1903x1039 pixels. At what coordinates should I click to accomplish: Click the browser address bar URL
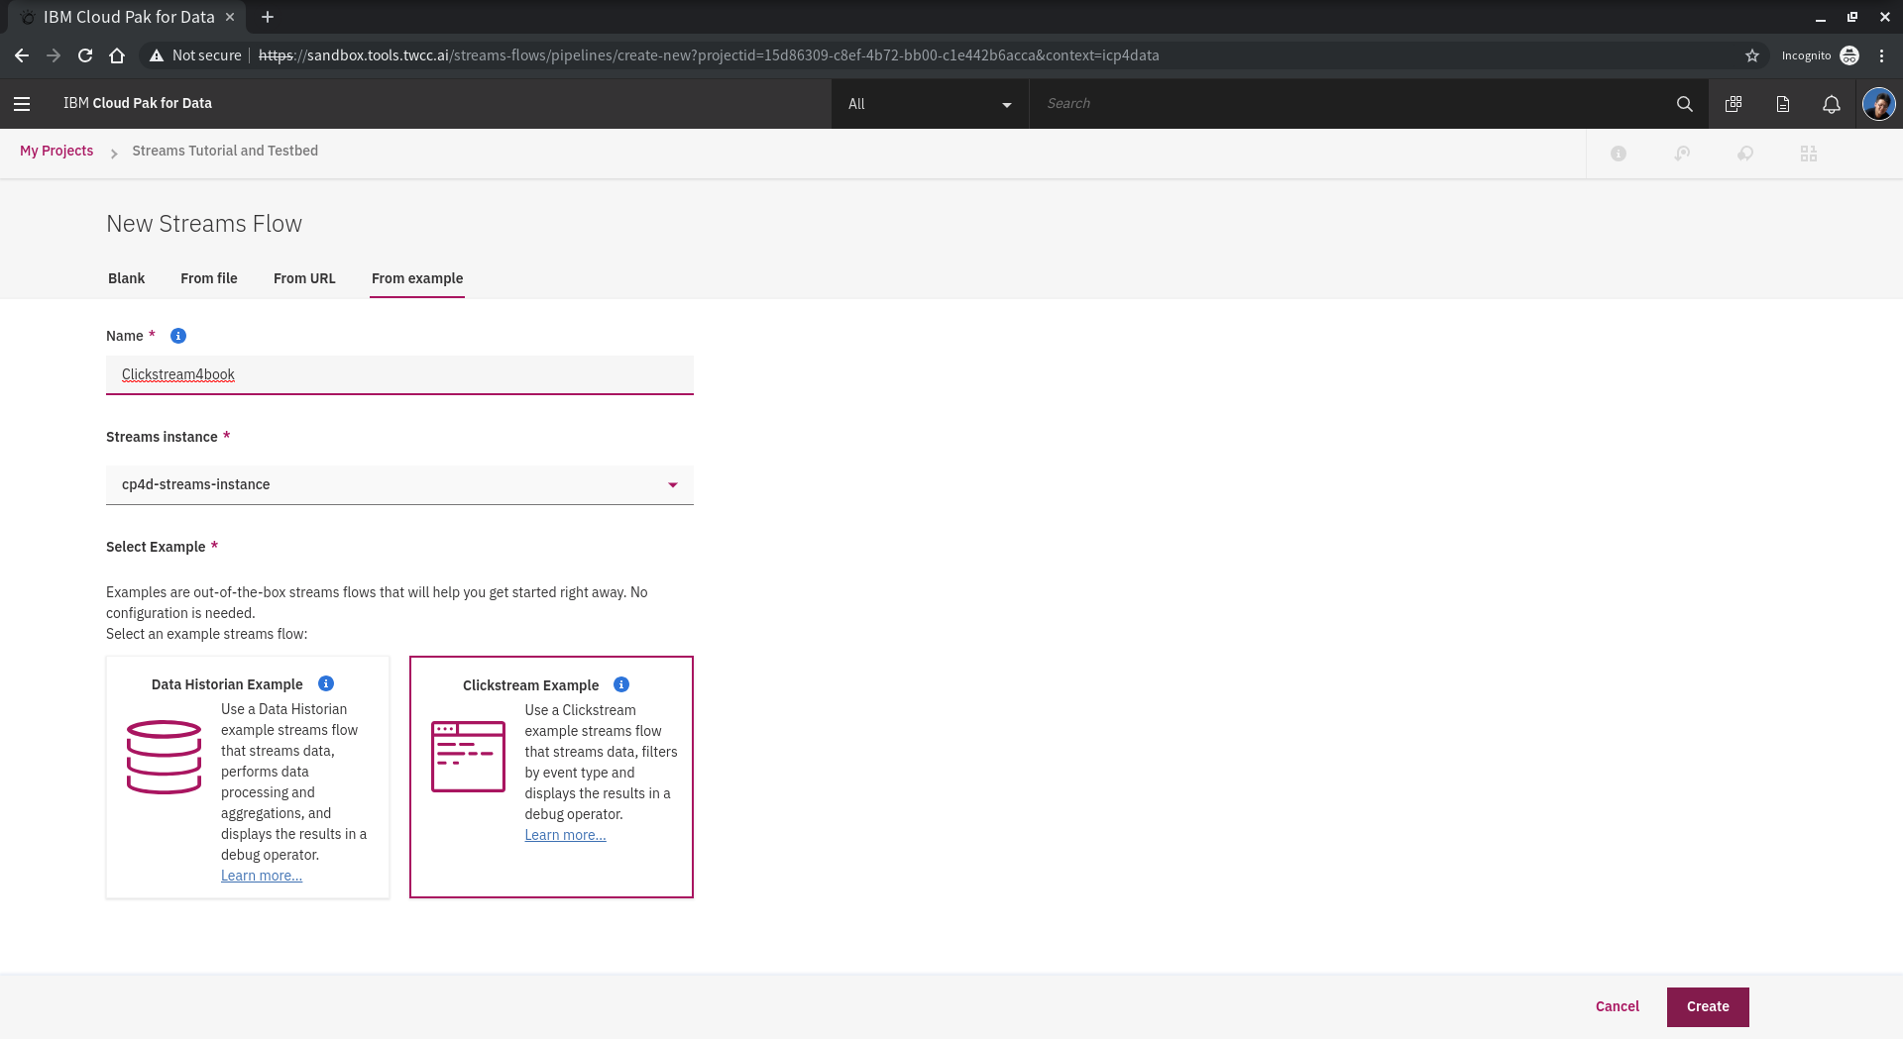709,55
